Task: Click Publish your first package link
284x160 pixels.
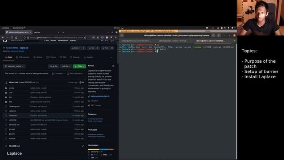Action: (96, 136)
